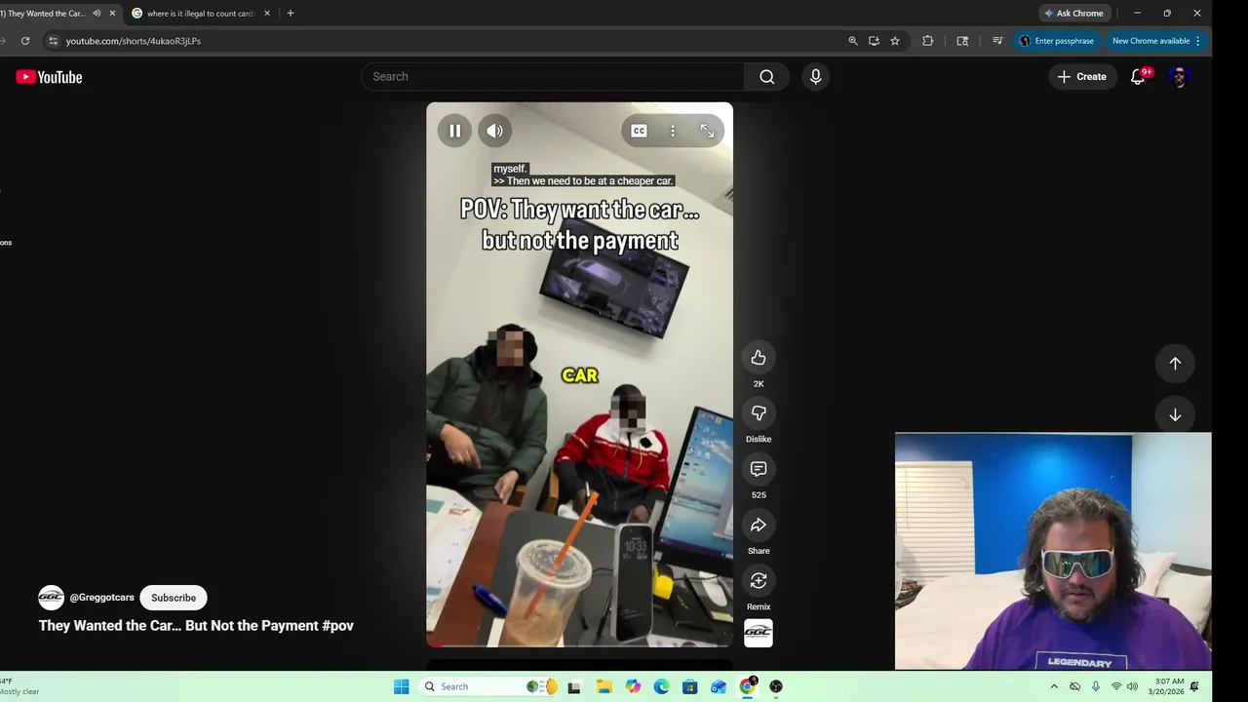Go to next Short with down arrow

1175,415
